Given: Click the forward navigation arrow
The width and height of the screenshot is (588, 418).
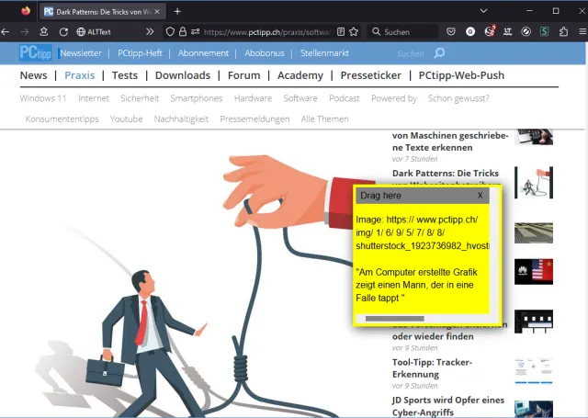Looking at the screenshot, I should point(25,32).
